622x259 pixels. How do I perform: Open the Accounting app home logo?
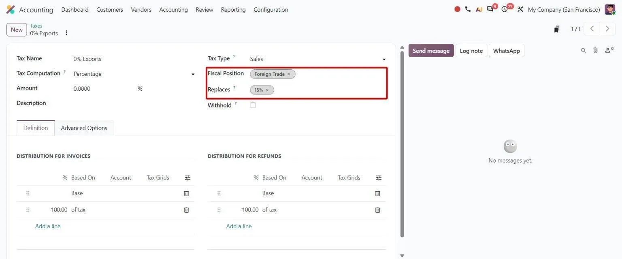pos(11,9)
